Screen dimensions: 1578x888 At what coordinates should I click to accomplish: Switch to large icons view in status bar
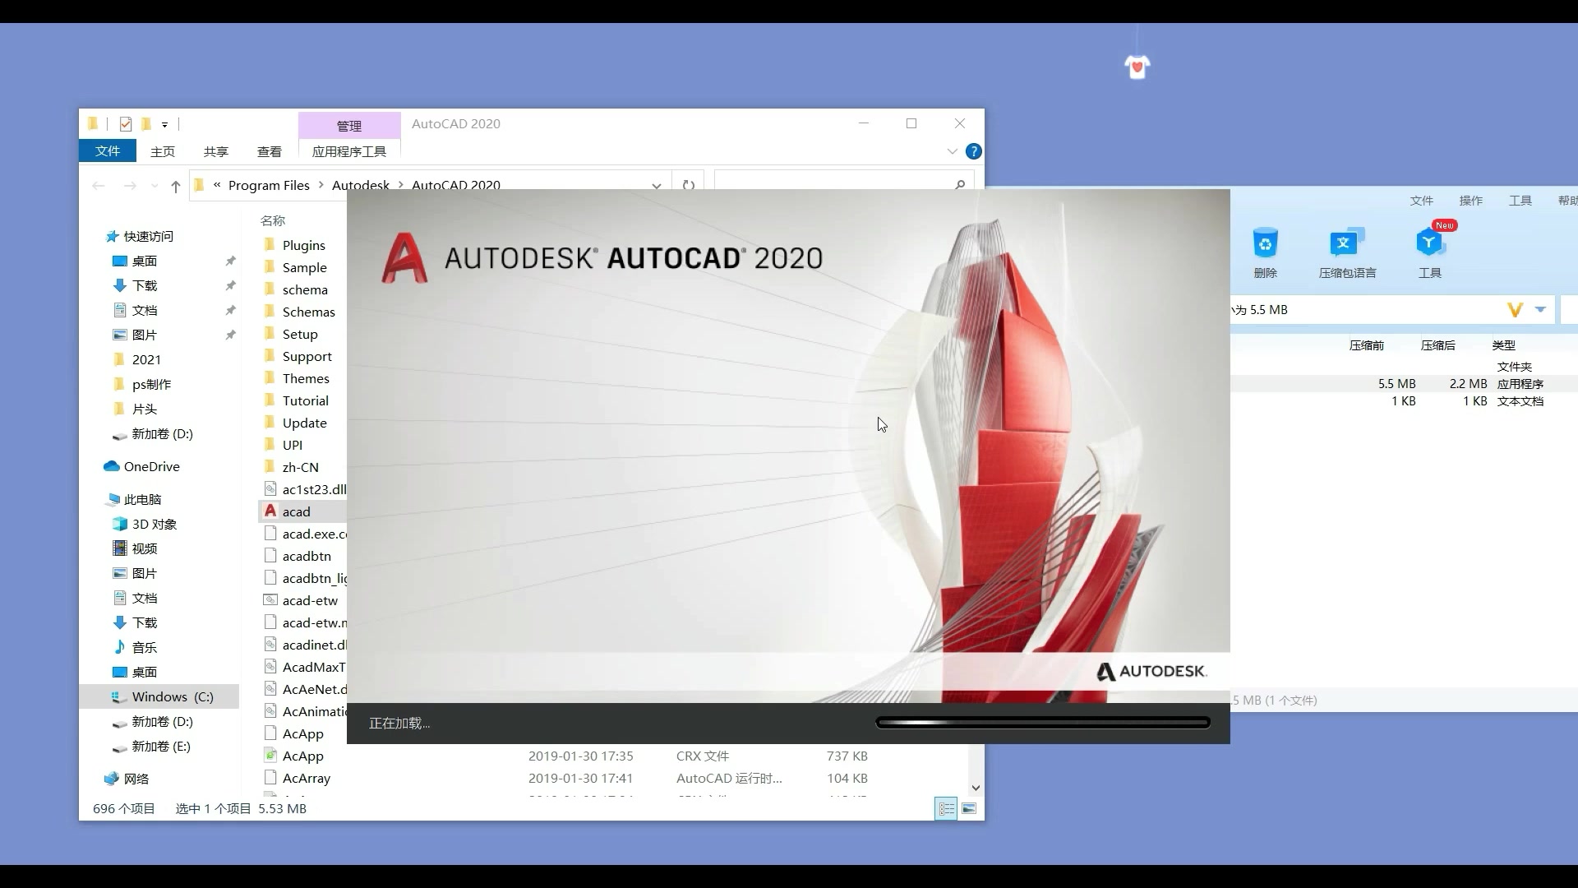(x=969, y=809)
